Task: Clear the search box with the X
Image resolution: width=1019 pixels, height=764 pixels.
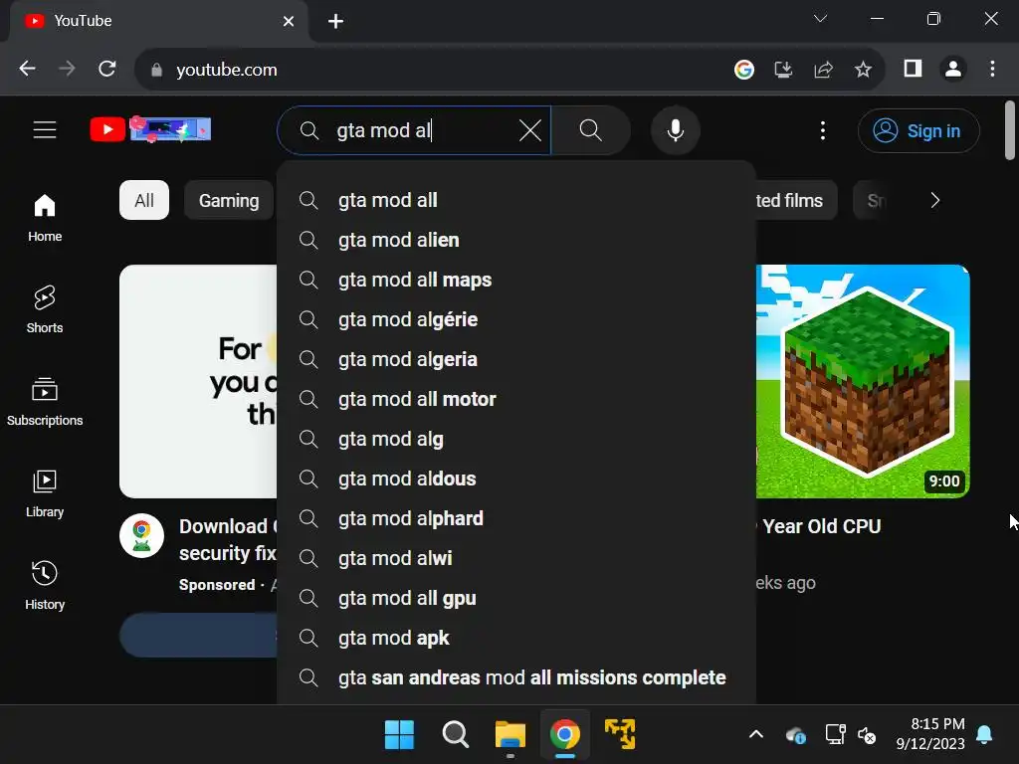Action: coord(530,130)
